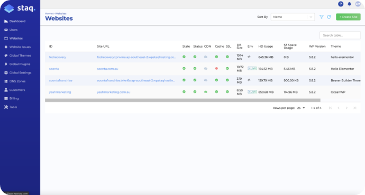Image resolution: width=365 pixels, height=195 pixels.
Task: Go to previous page arrow
Action: pyautogui.click(x=339, y=108)
